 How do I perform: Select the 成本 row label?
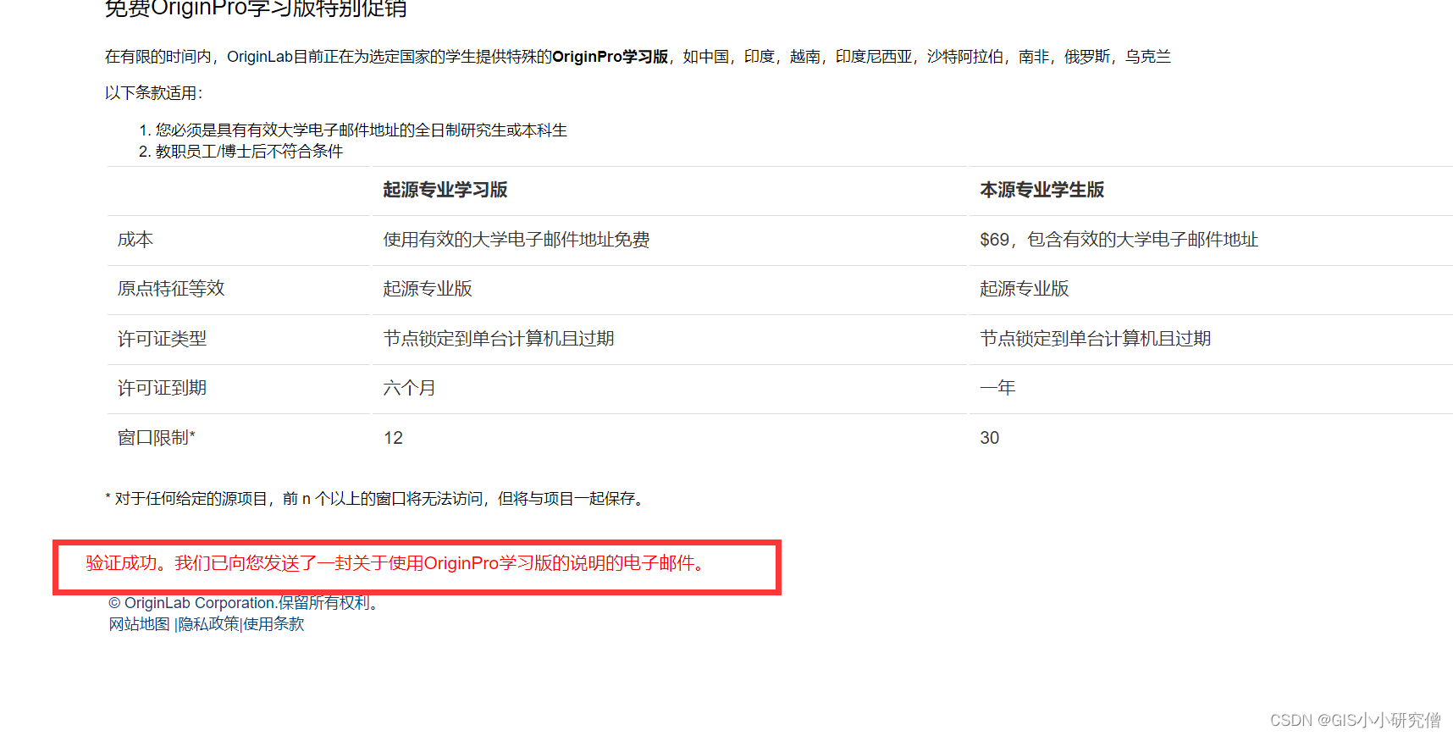point(135,240)
